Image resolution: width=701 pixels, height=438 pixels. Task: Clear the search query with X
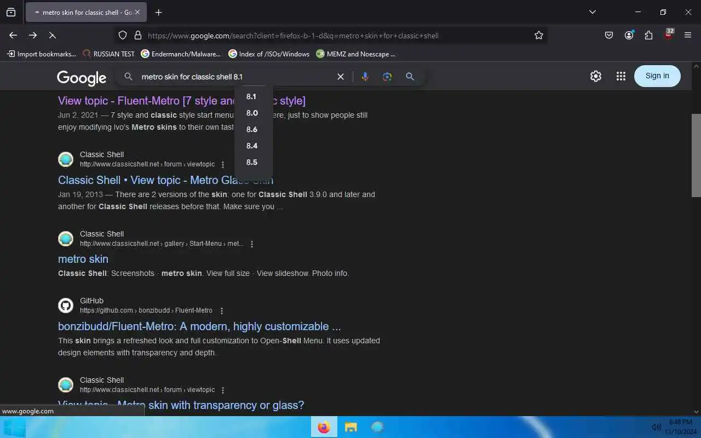(x=341, y=77)
